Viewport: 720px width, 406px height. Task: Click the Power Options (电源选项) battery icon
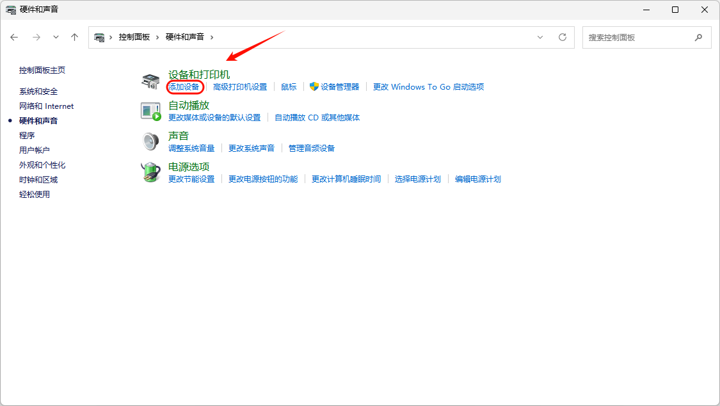150,172
